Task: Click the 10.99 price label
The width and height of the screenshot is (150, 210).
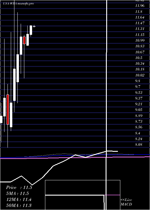Action: (x=140, y=40)
